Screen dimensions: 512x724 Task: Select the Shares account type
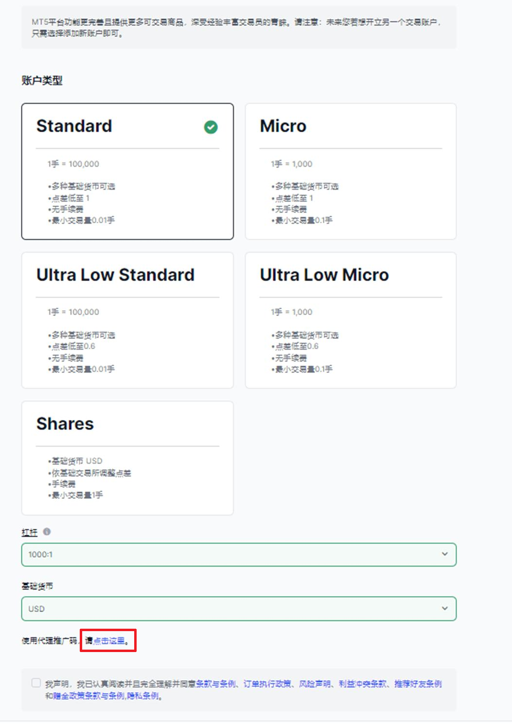(127, 458)
